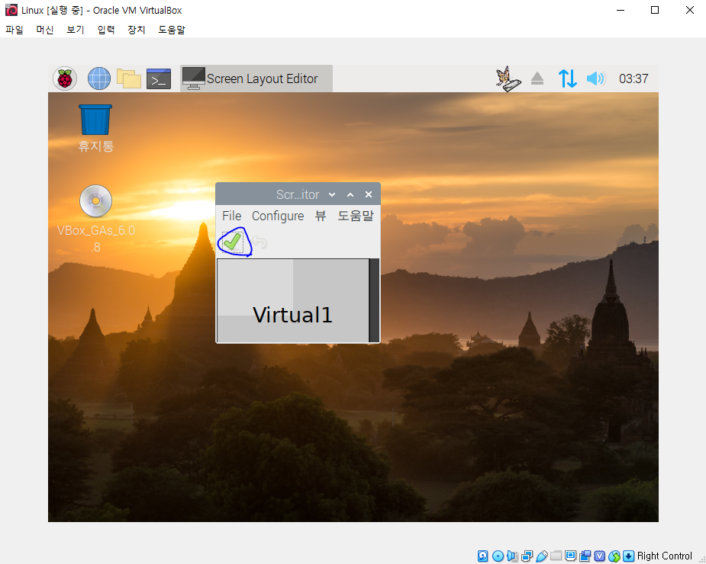Click the video recording status icon

585,556
